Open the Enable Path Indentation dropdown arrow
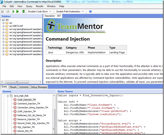This screenshot has width=164, height=135. pyautogui.click(x=83, y=11)
